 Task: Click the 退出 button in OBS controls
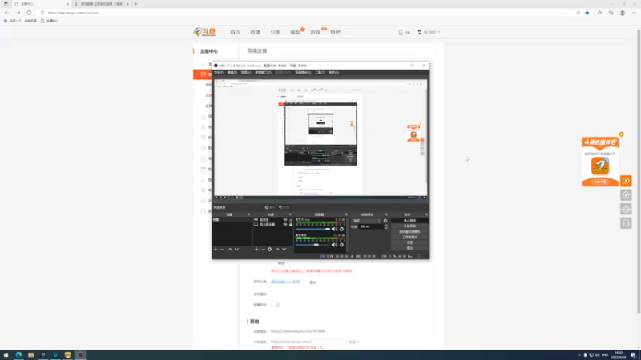tap(409, 248)
